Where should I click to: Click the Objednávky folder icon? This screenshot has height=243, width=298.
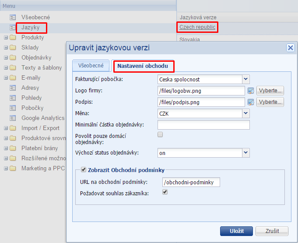click(13, 58)
